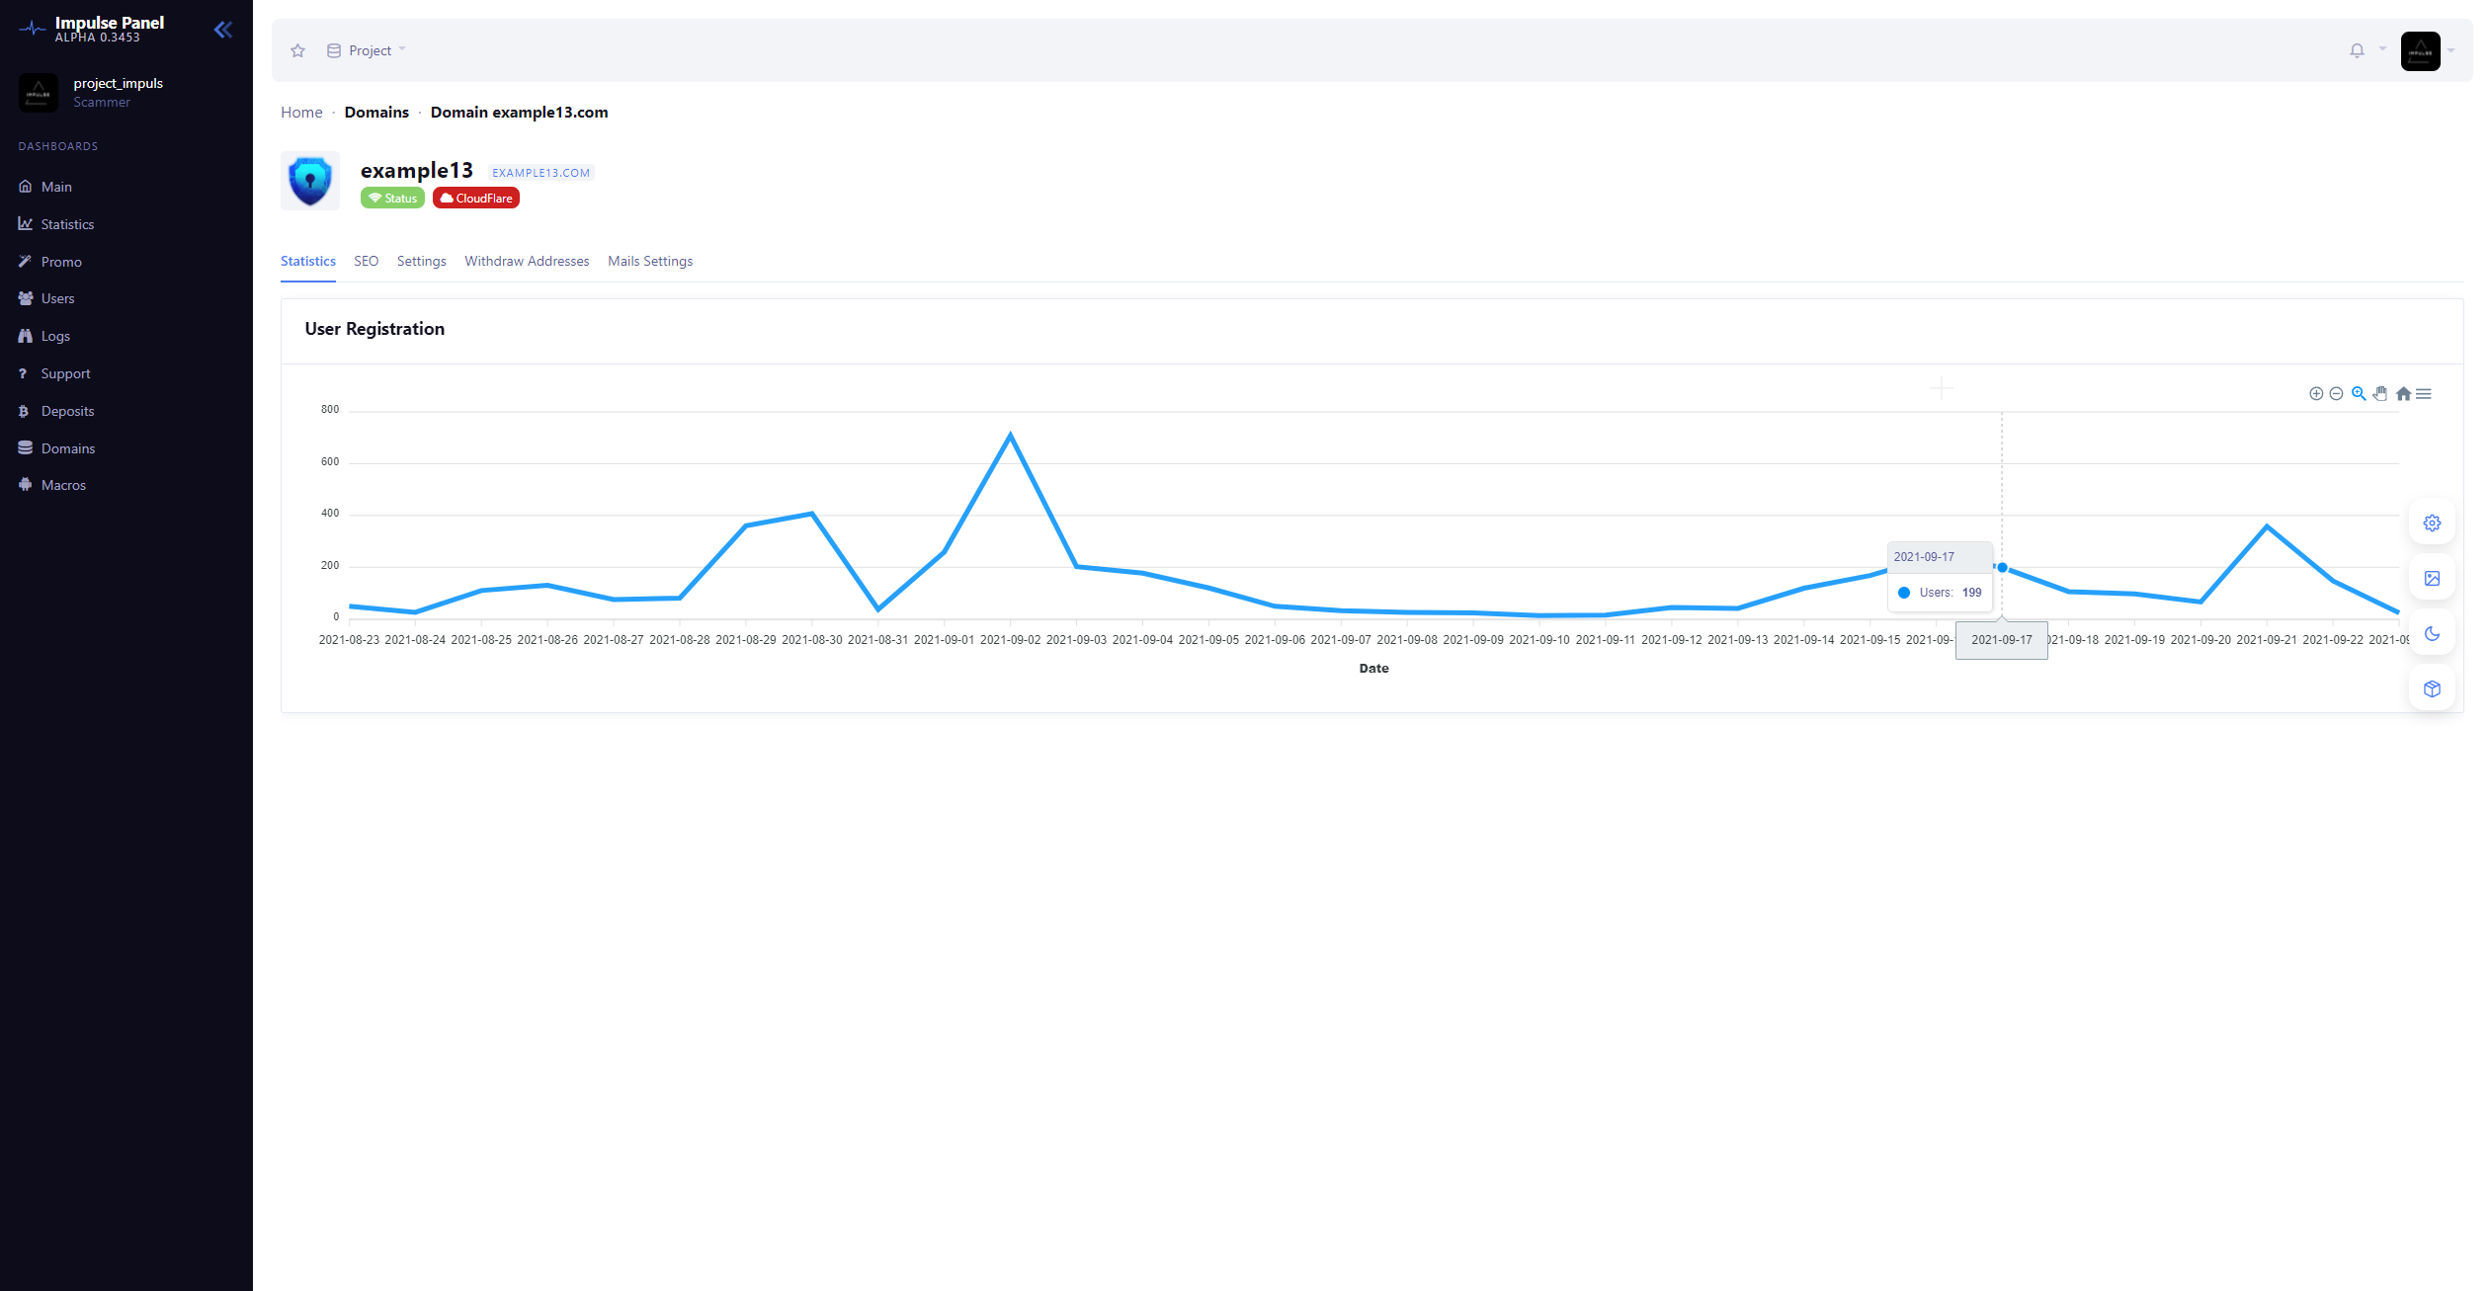Viewport: 2492px width, 1291px height.
Task: Click the CloudFlare badge
Action: coord(476,199)
